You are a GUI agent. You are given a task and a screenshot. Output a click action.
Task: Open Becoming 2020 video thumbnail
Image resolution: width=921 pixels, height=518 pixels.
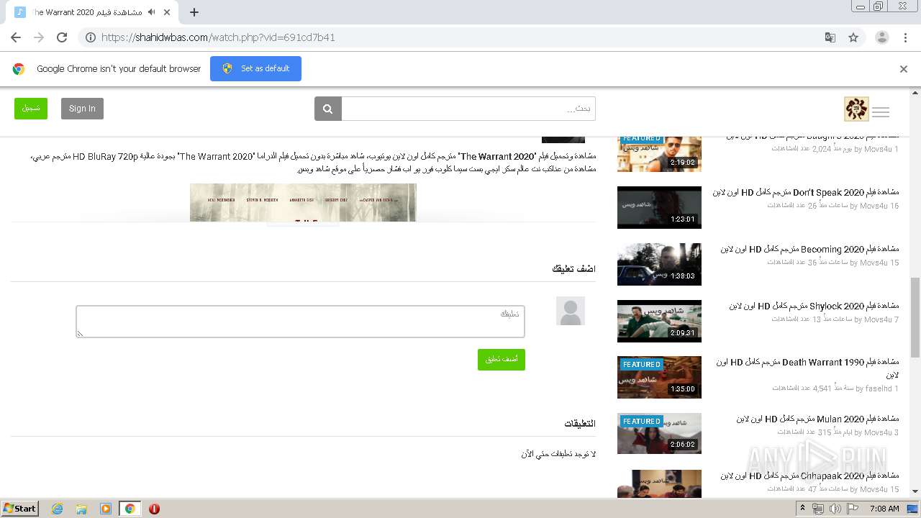point(659,264)
